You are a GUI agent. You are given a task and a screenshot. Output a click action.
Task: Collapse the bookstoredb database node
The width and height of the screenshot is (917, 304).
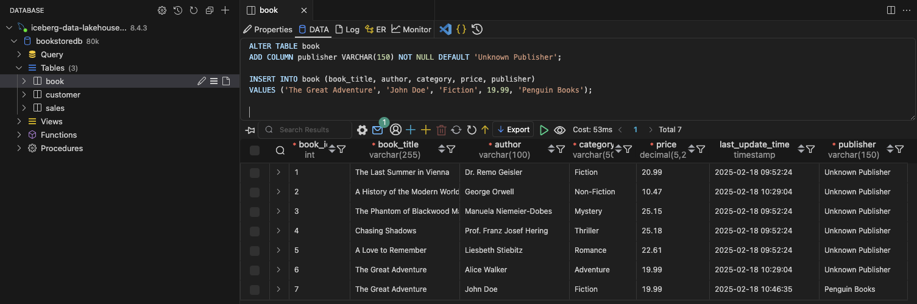coord(14,41)
